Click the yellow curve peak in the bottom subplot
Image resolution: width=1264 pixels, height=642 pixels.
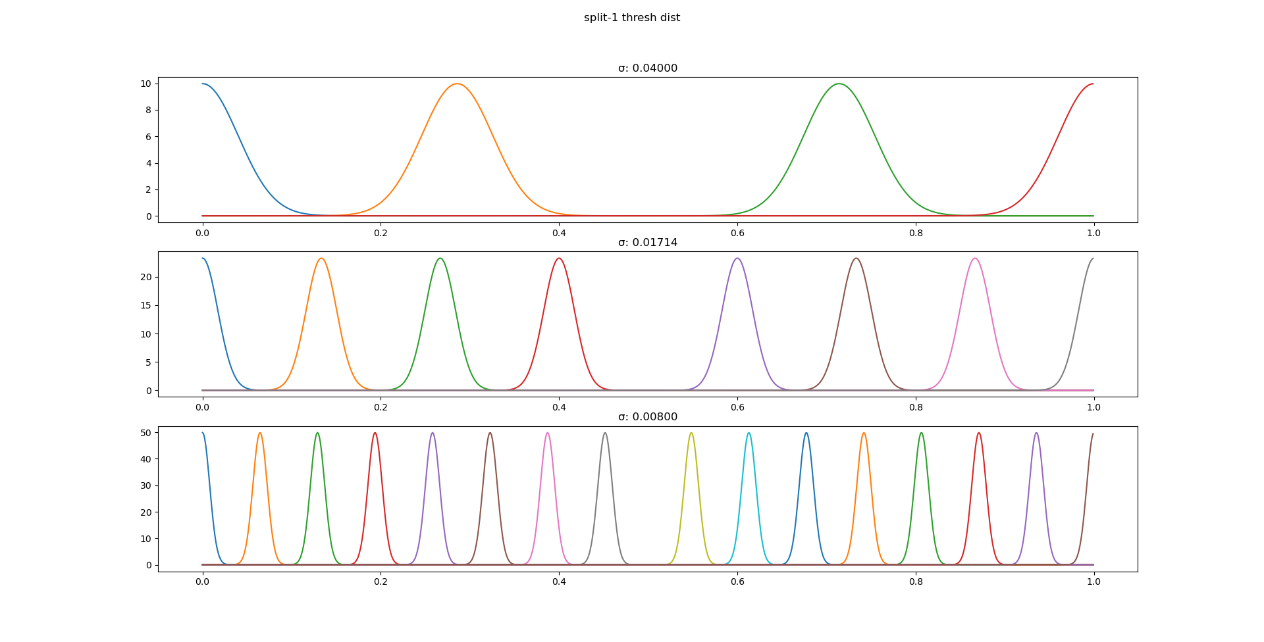point(692,433)
